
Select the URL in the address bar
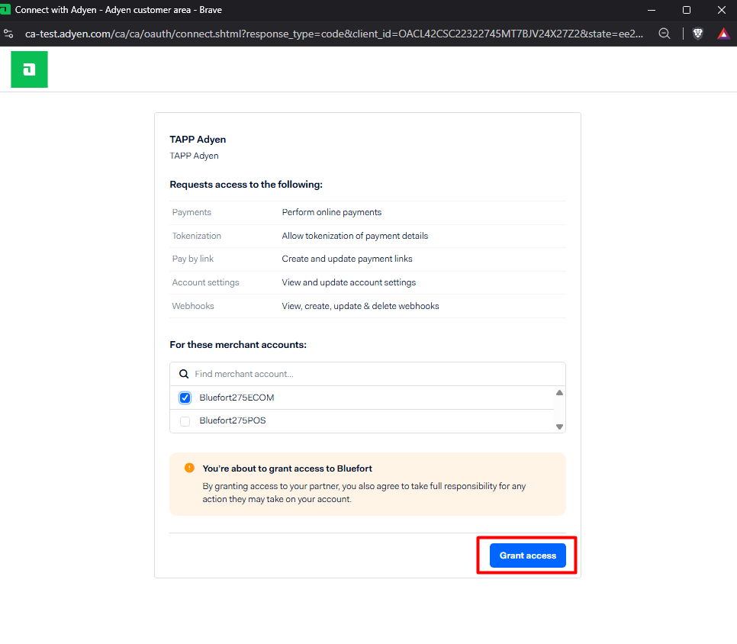coord(334,34)
